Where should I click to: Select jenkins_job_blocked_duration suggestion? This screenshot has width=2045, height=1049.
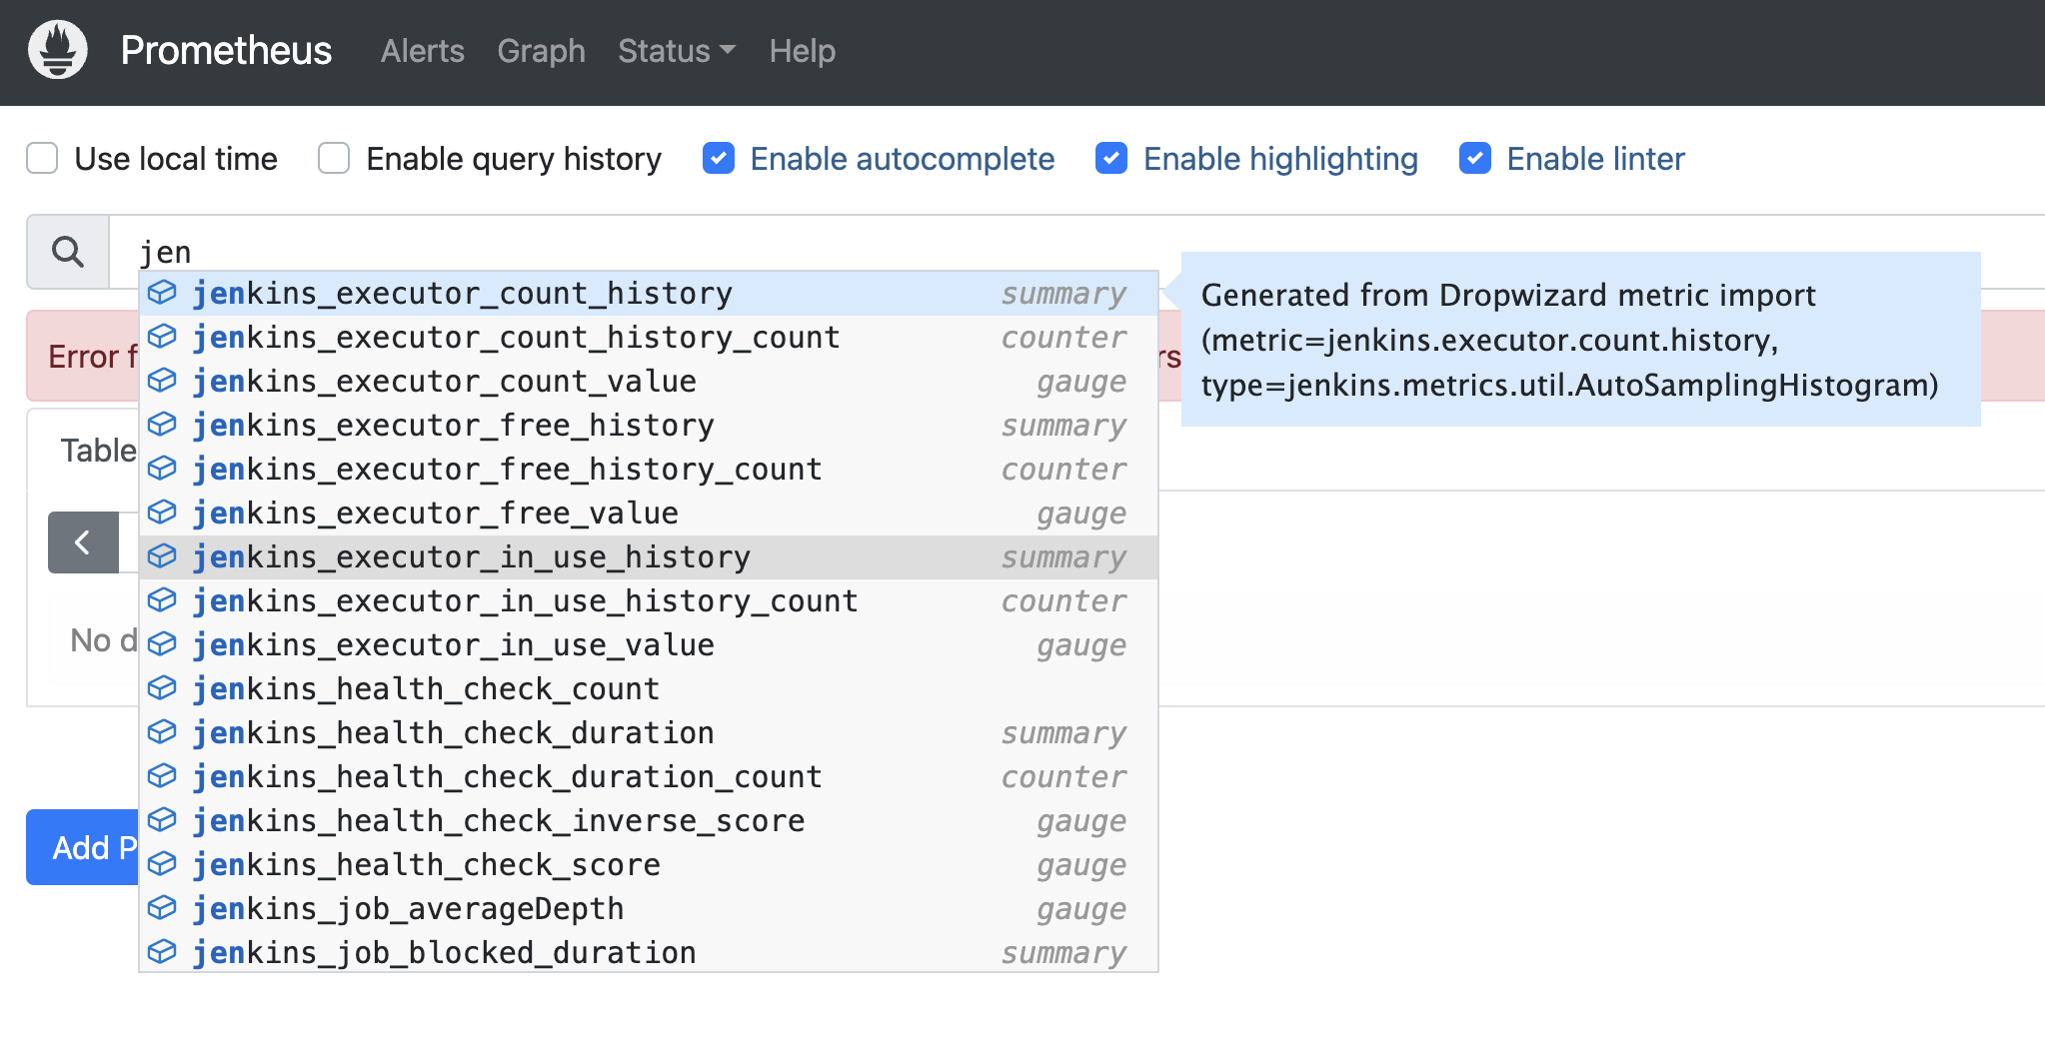(648, 952)
